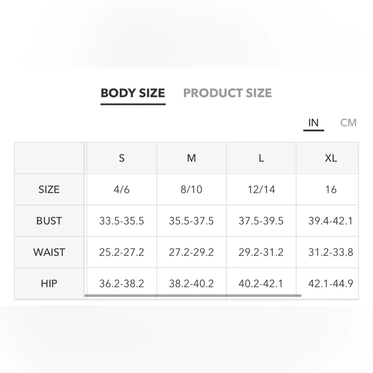Switch to the BODY SIZE tab

(x=133, y=93)
